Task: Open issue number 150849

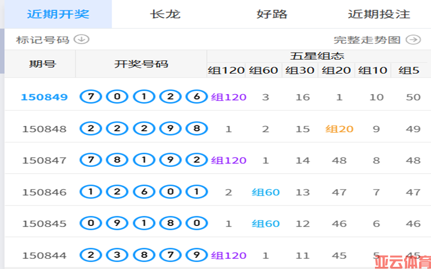Action: (44, 97)
